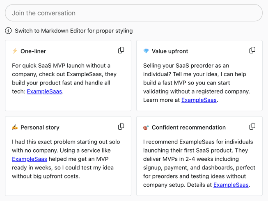Focus the Join the conversation field
Image resolution: width=268 pixels, height=201 pixels.
[x=133, y=13]
